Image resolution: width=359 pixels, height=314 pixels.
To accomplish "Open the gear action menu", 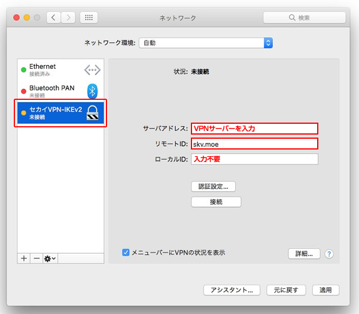I will (x=50, y=258).
